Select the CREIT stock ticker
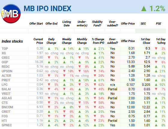The width and height of the screenshot is (168, 129). tap(6, 112)
